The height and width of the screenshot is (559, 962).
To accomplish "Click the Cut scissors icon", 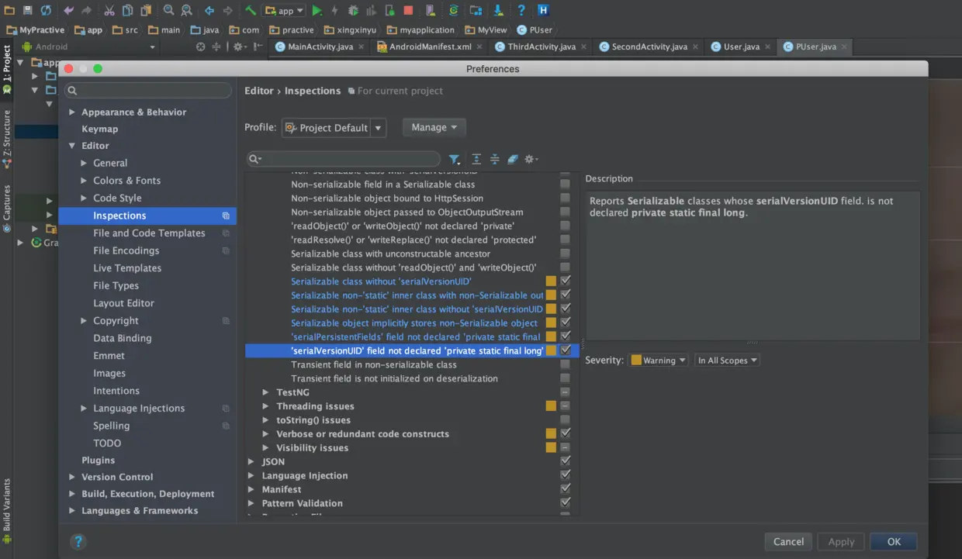I will [109, 10].
